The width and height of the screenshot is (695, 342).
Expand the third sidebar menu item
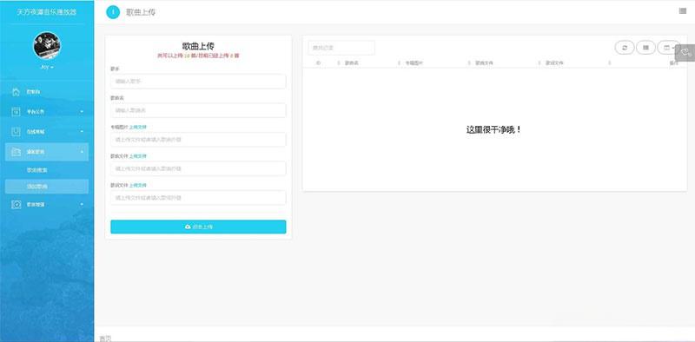click(47, 132)
